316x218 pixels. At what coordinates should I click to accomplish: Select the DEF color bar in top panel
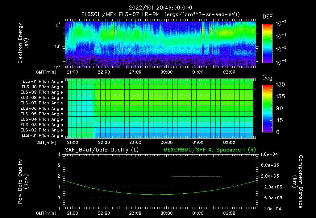(x=267, y=43)
